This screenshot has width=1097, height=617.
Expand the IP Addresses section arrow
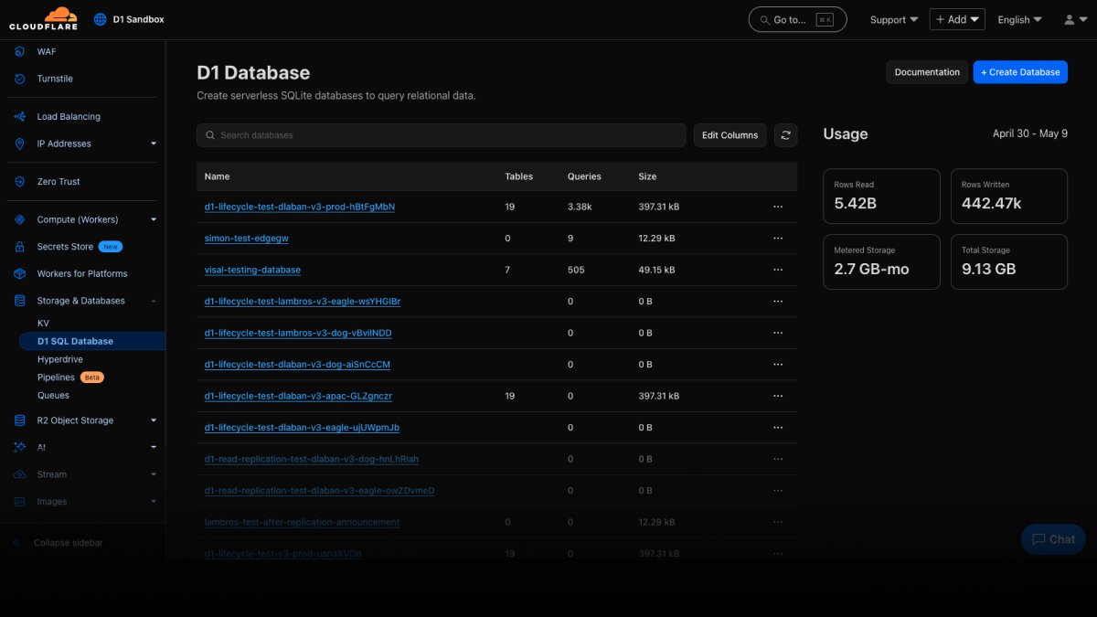pyautogui.click(x=154, y=144)
